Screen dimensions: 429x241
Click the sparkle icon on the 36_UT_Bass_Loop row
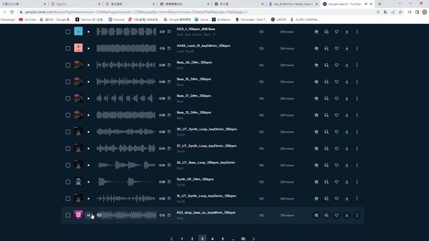pyautogui.click(x=316, y=165)
